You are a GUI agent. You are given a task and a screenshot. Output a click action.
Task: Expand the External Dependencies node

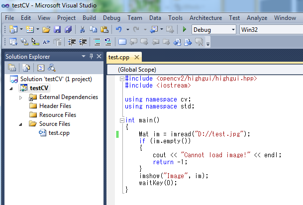click(21, 98)
